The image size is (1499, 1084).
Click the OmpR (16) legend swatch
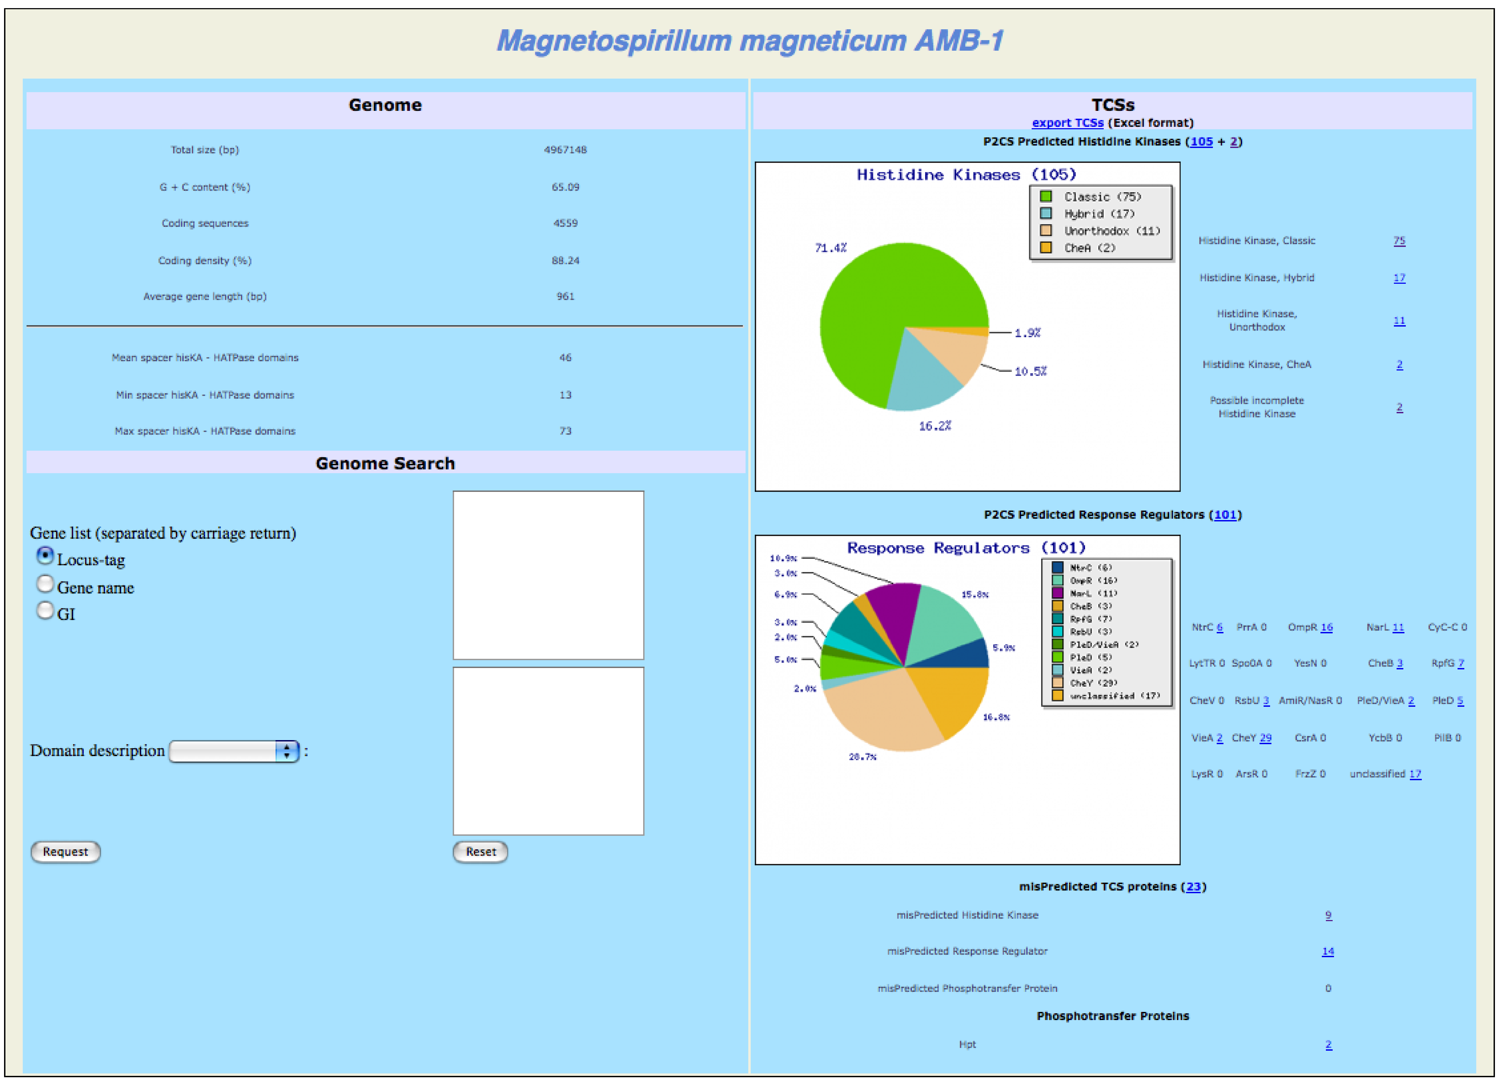tap(1057, 580)
